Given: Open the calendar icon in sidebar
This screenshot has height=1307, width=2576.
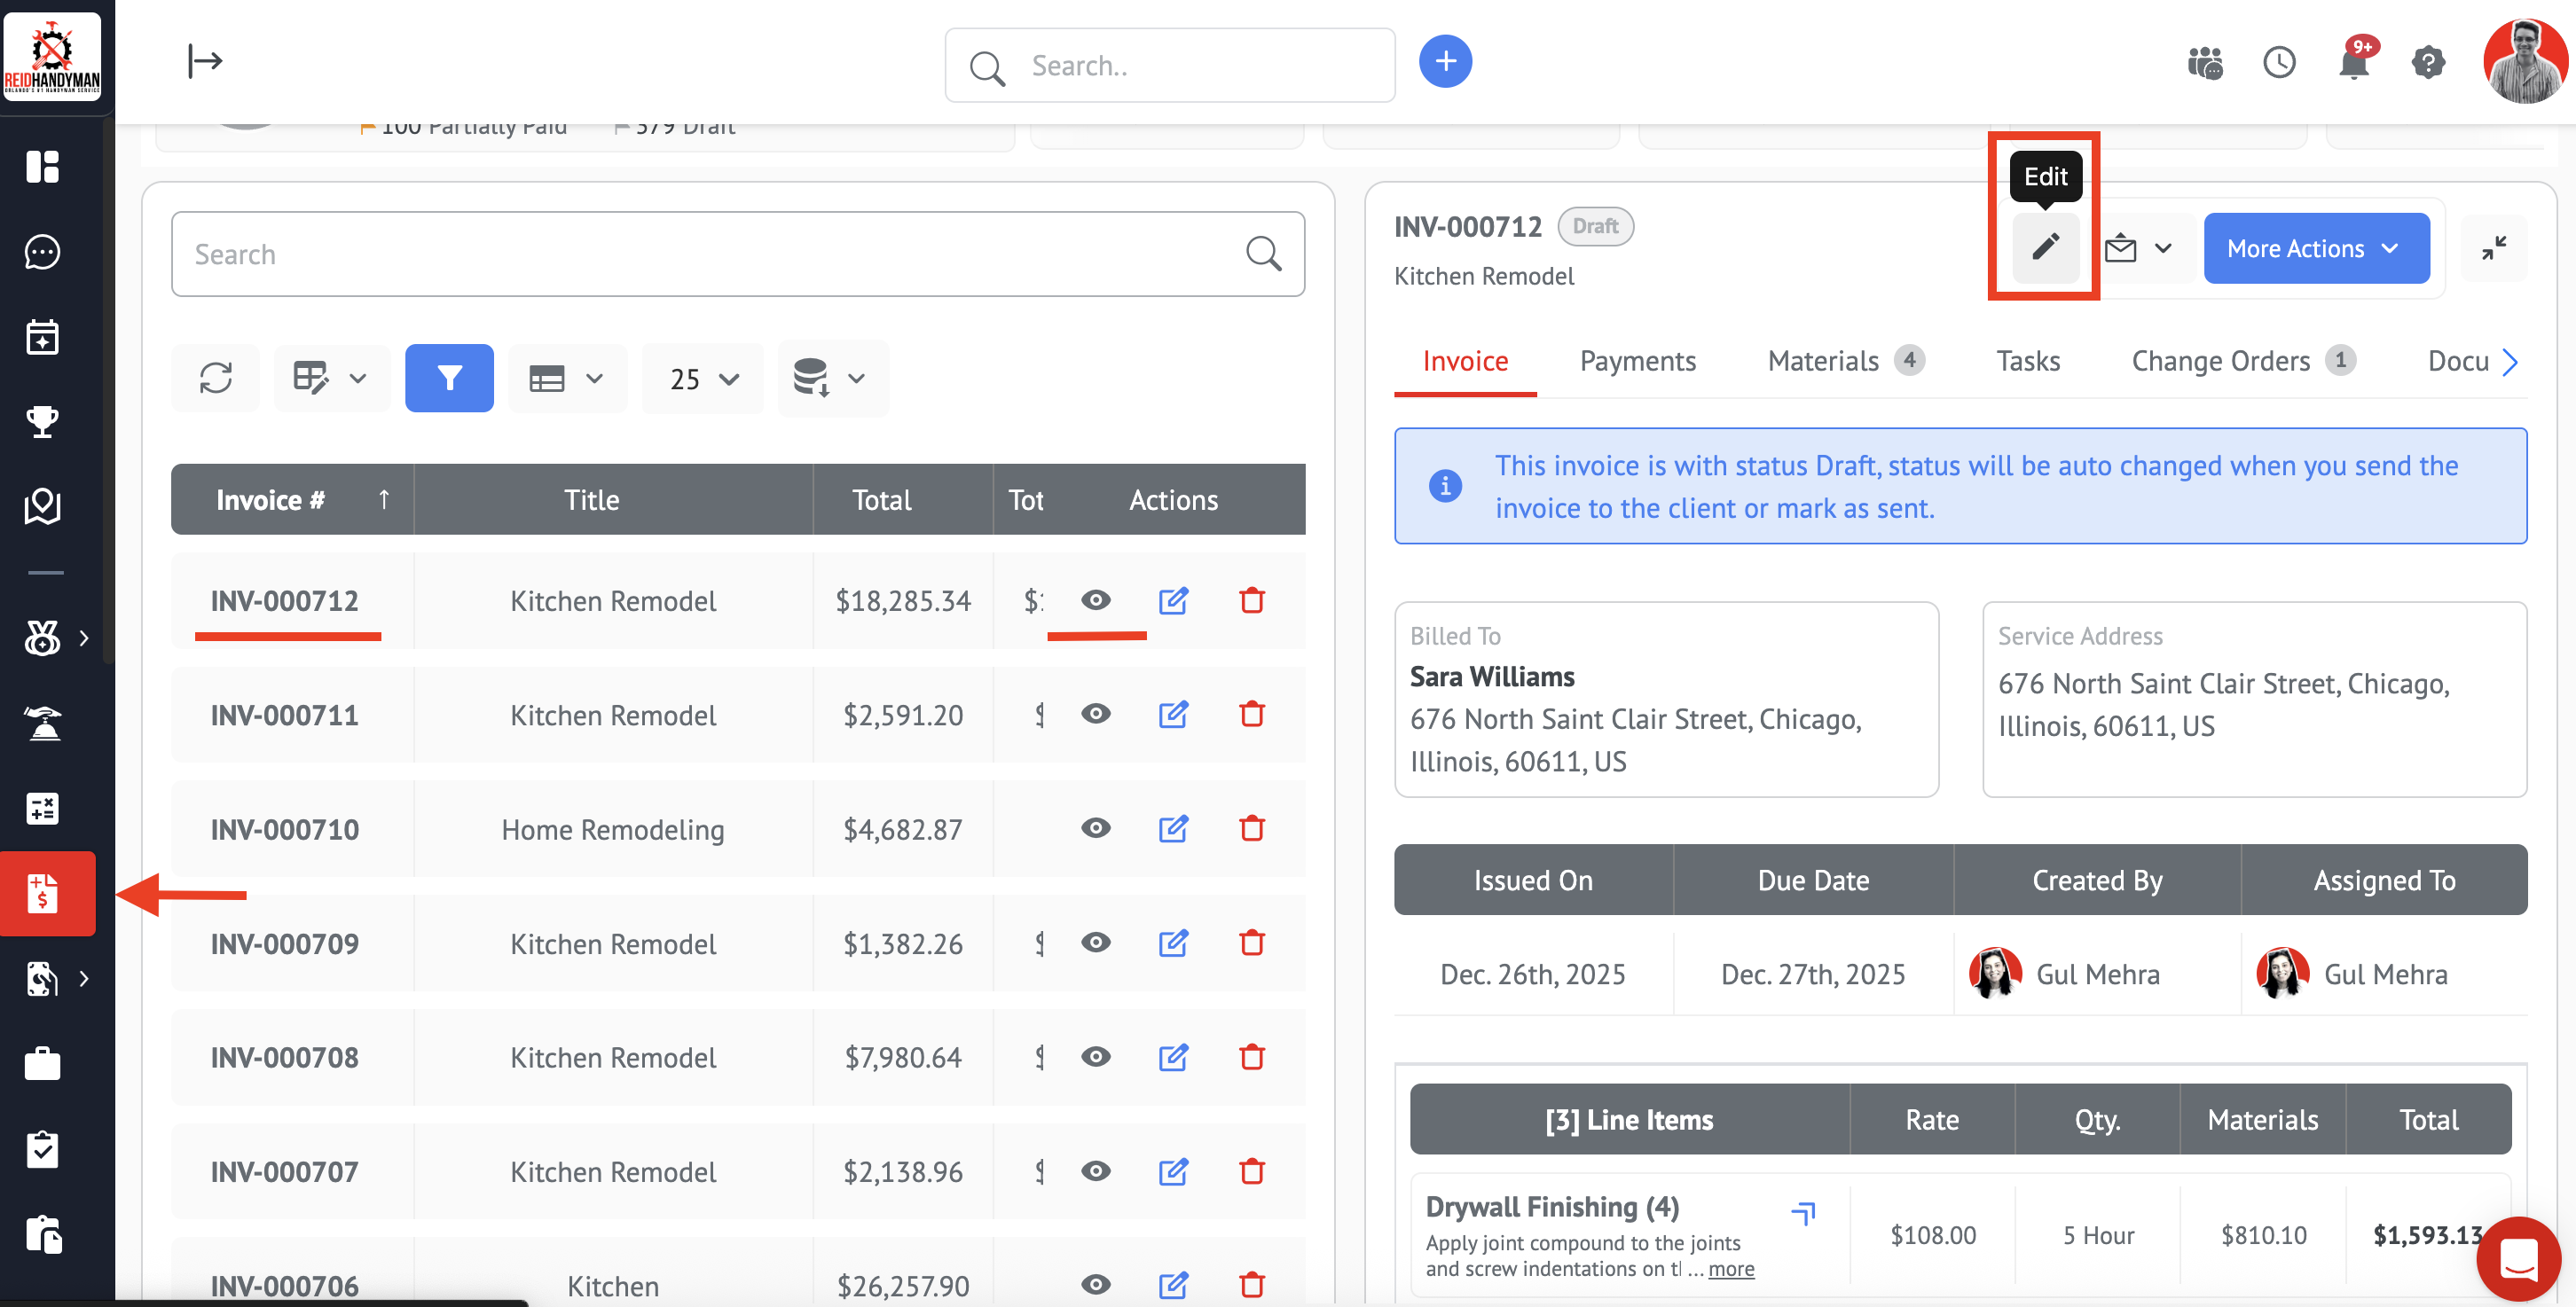Looking at the screenshot, I should [x=43, y=338].
